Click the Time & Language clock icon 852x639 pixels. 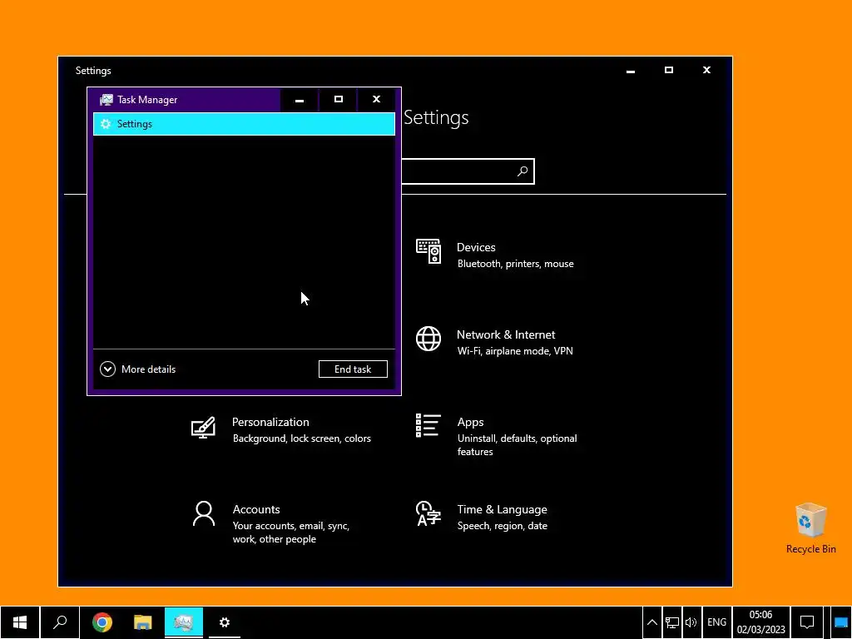(x=428, y=513)
